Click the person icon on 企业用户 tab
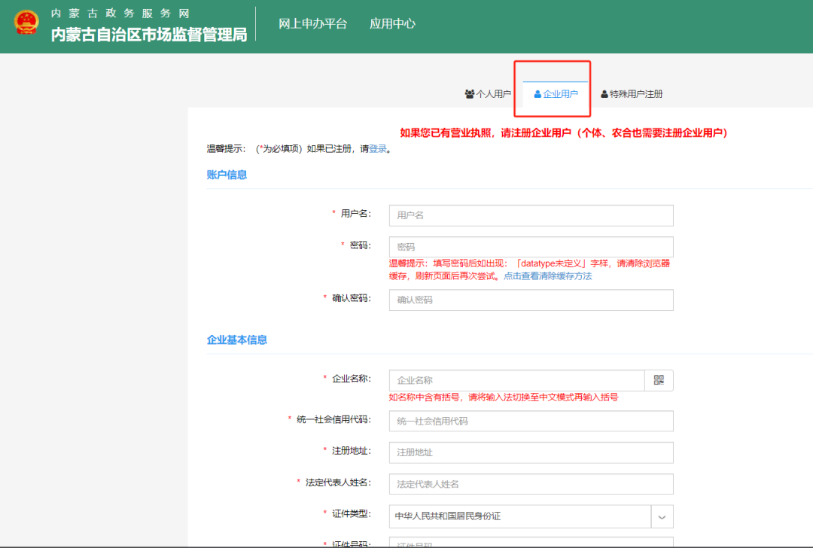The image size is (813, 548). tap(537, 93)
